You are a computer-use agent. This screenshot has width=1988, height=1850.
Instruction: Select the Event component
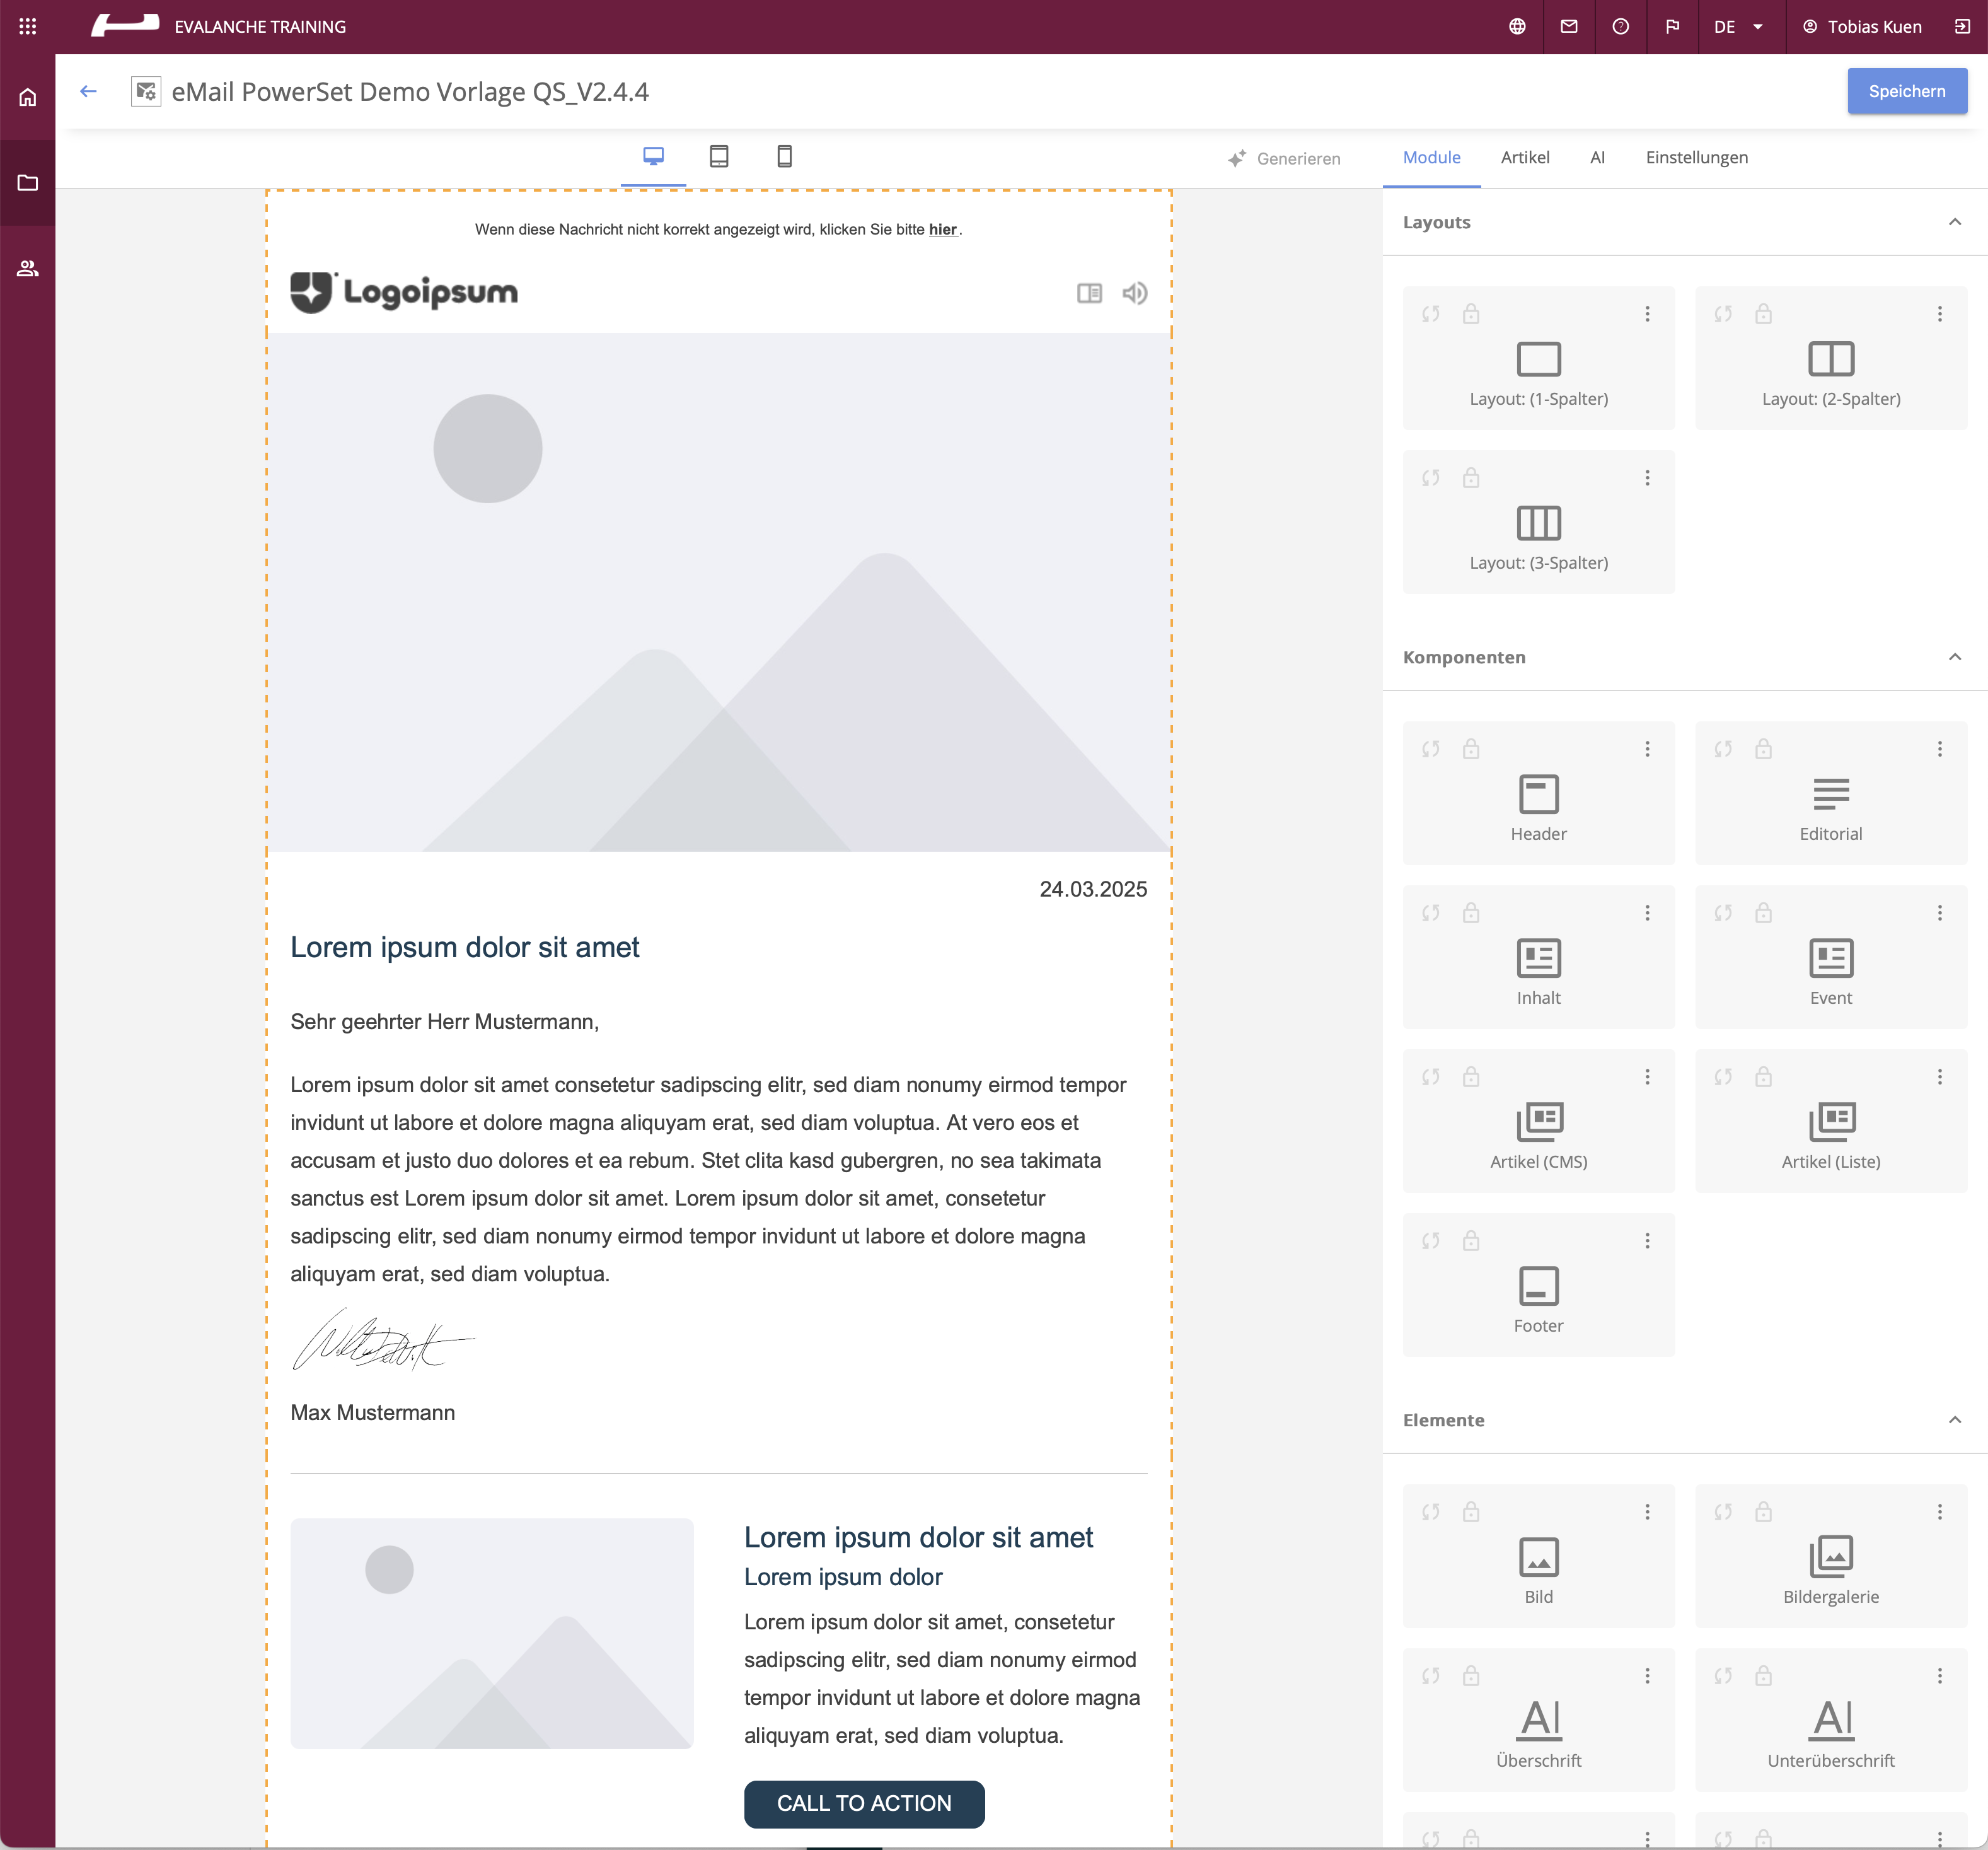click(x=1831, y=958)
